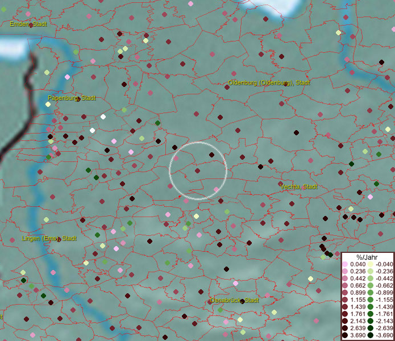Image resolution: width=395 pixels, height=341 pixels.
Task: Click the legend value '2.143'
Action: click(x=357, y=321)
